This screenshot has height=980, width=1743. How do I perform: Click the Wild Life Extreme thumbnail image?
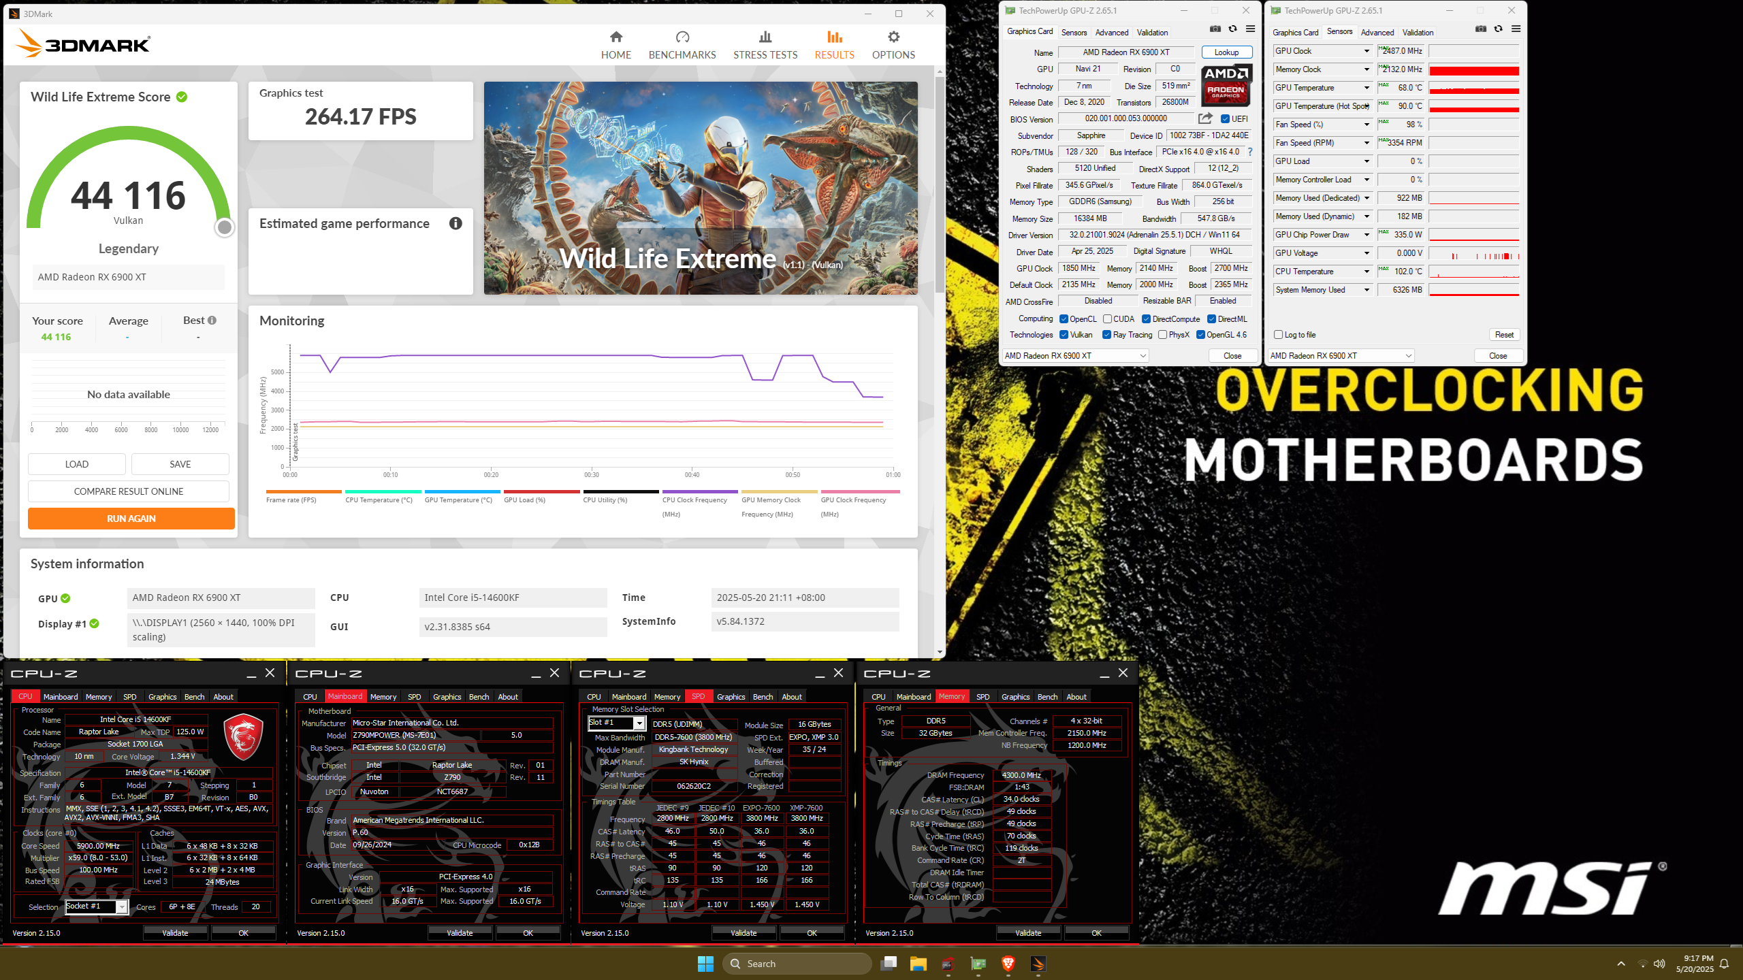701,188
